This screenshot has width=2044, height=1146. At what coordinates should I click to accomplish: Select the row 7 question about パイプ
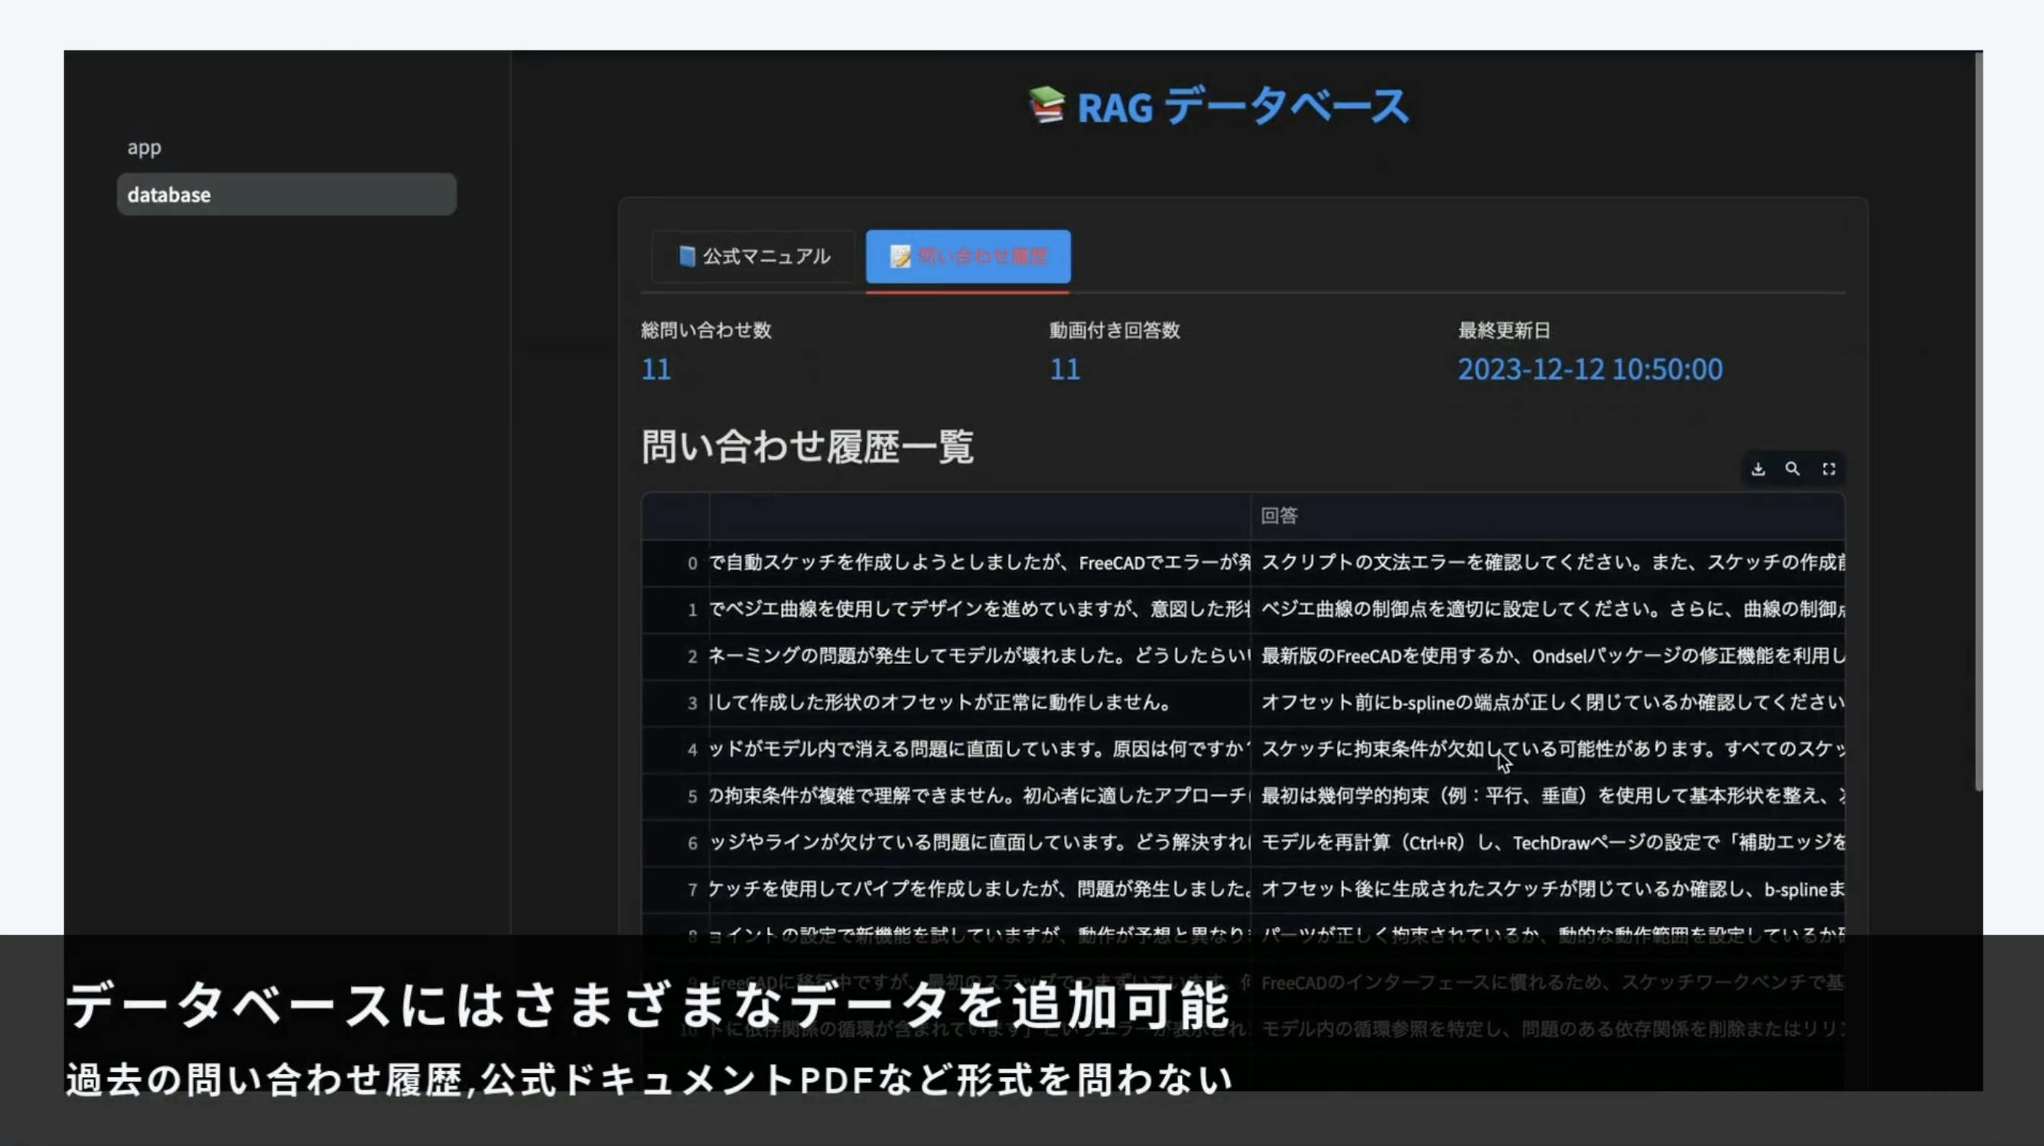click(x=979, y=889)
